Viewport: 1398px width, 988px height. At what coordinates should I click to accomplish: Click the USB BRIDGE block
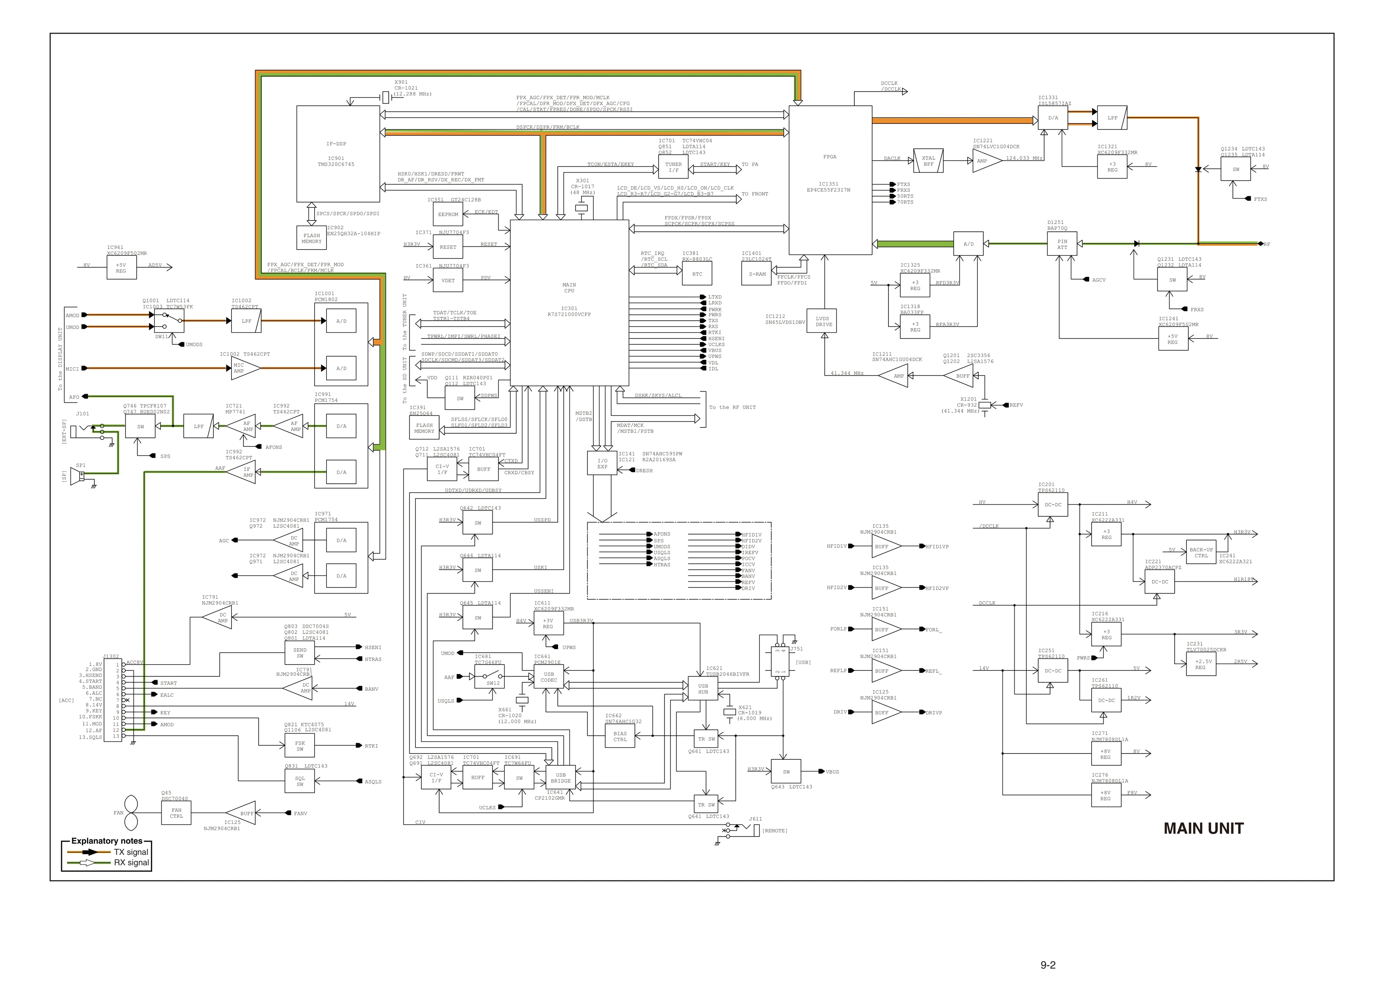click(561, 777)
